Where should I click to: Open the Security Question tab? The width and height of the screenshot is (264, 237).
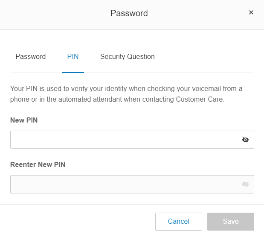[127, 57]
